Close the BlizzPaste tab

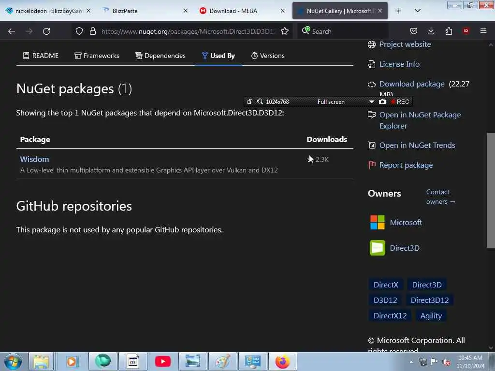(186, 11)
